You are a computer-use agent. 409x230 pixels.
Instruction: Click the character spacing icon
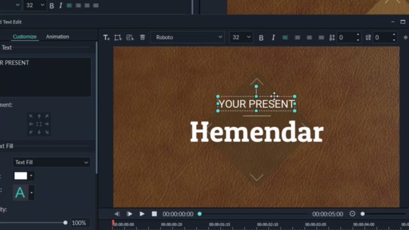point(368,38)
